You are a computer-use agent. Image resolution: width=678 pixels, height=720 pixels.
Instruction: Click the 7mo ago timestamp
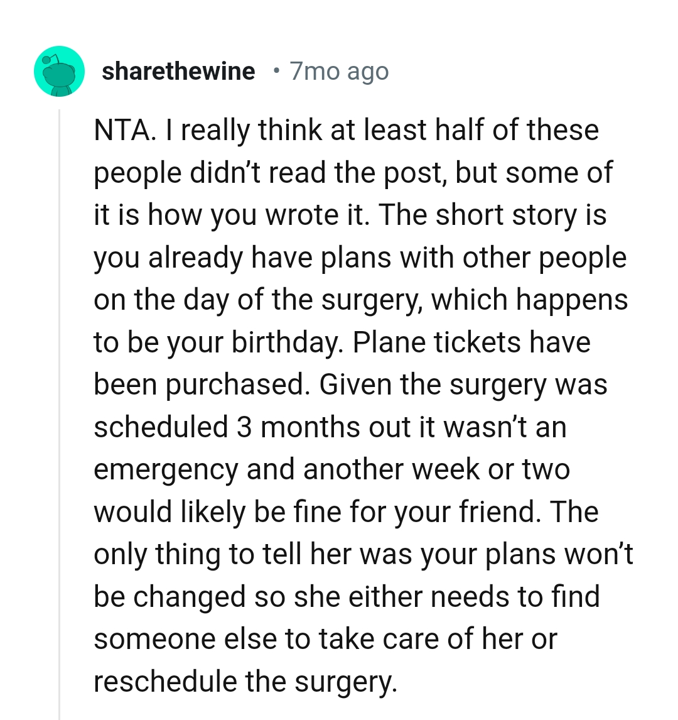[339, 72]
